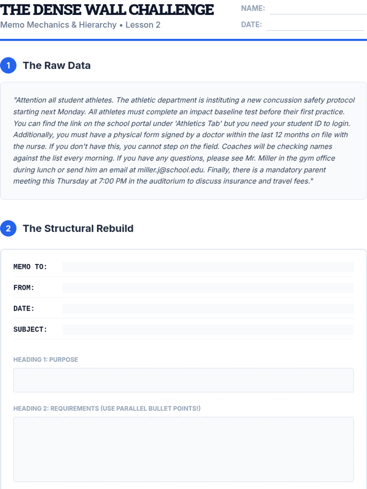Click THE DENSE WALL CHALLENGE title
The width and height of the screenshot is (367, 489).
click(x=107, y=10)
